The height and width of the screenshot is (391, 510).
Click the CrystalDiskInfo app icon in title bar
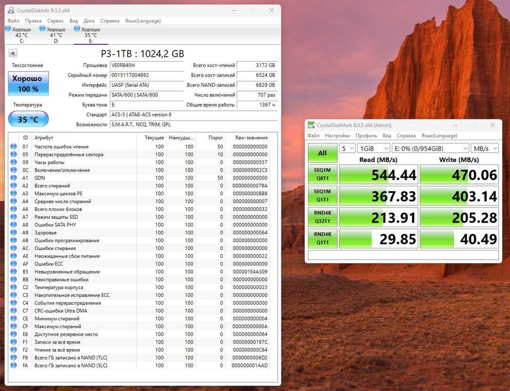11,11
